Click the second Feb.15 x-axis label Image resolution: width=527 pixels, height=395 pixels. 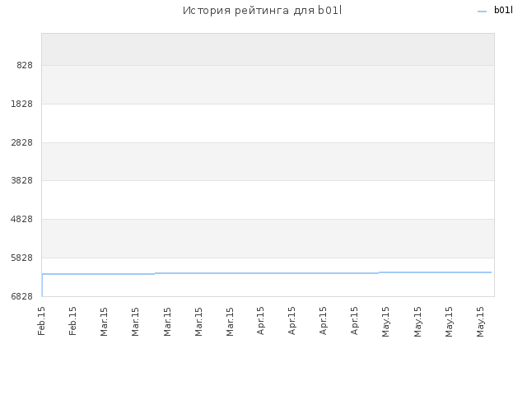(72, 321)
